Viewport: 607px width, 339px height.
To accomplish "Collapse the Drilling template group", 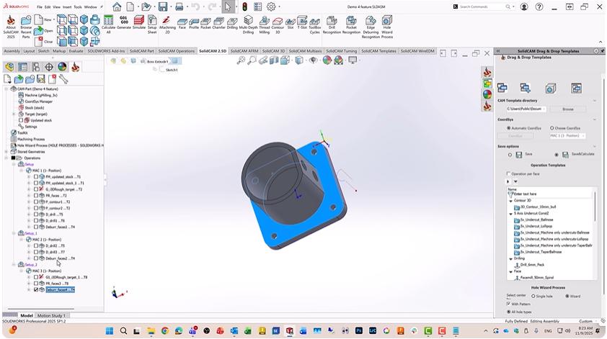I will (510, 258).
